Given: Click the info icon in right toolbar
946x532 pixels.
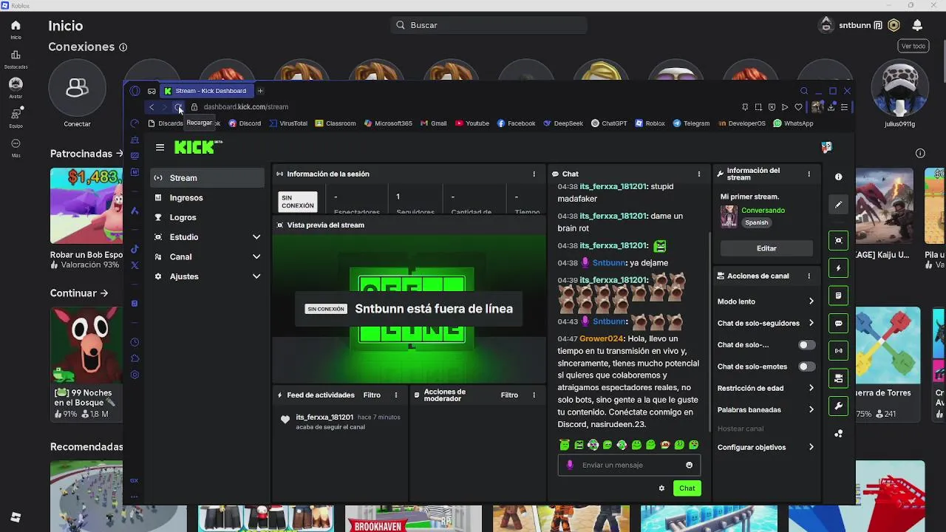Looking at the screenshot, I should coord(838,177).
